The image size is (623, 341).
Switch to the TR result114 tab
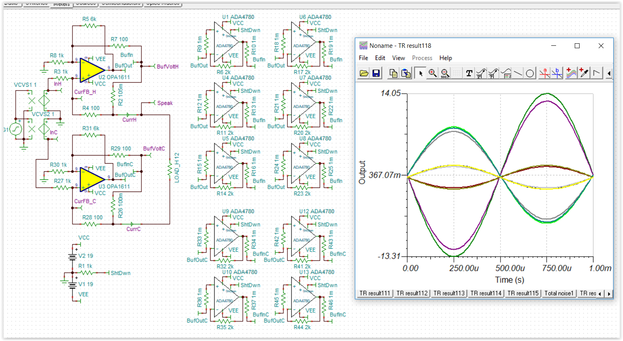click(486, 293)
